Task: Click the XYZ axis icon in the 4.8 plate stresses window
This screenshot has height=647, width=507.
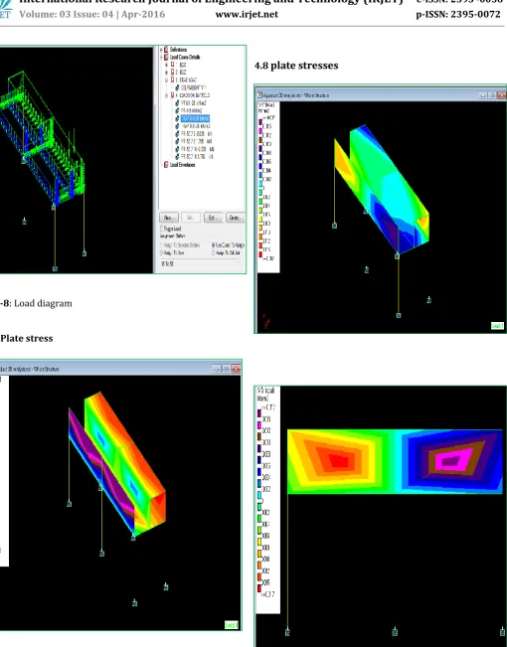Action: point(265,321)
